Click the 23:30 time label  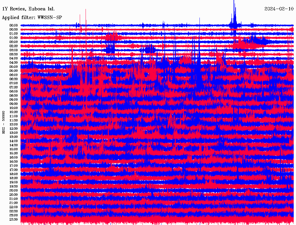coord(14,219)
